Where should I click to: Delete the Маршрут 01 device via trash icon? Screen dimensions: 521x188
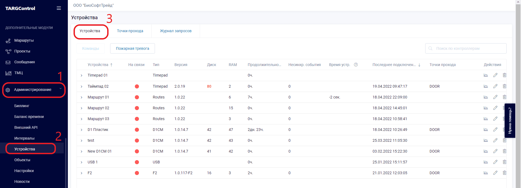(x=504, y=97)
